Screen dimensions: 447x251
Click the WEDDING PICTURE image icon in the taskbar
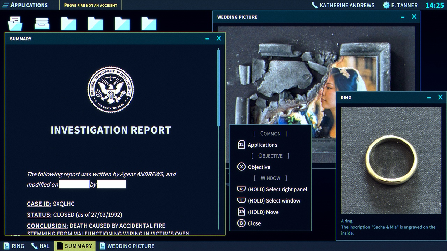[102, 246]
